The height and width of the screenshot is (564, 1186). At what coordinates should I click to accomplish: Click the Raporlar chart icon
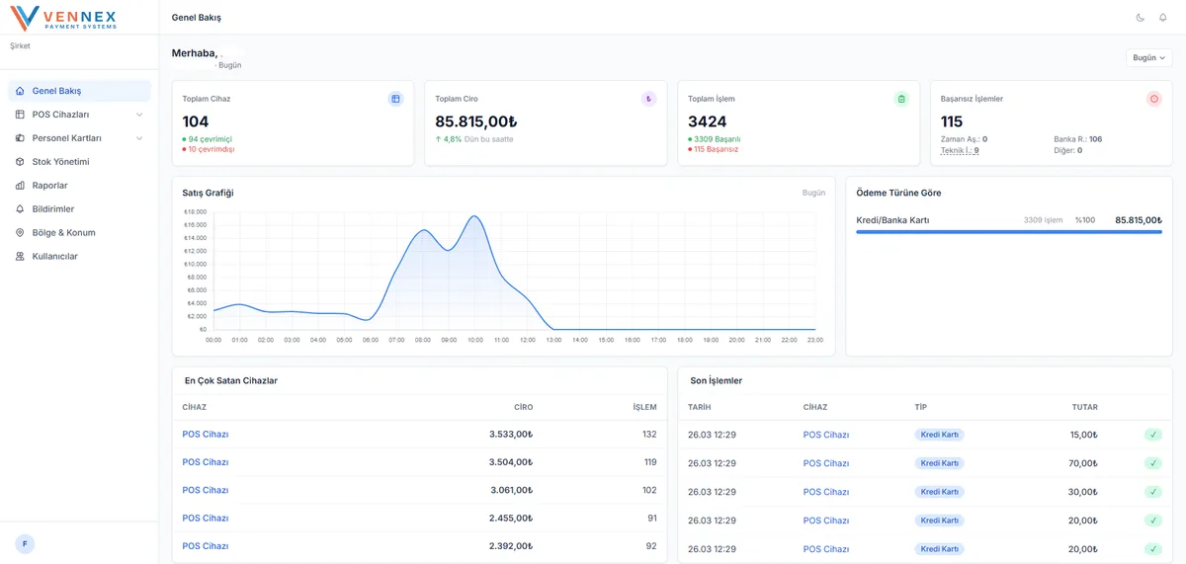click(x=21, y=186)
